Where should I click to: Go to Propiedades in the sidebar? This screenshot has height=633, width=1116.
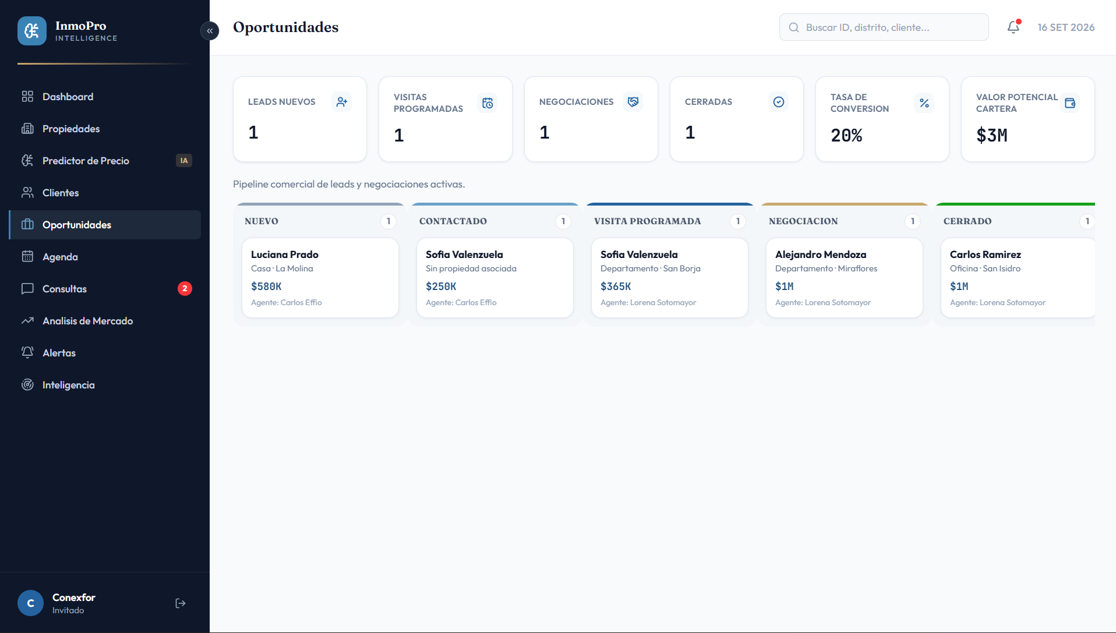pos(105,129)
